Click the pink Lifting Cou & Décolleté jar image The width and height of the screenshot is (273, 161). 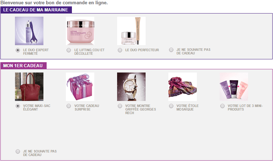coord(80,31)
